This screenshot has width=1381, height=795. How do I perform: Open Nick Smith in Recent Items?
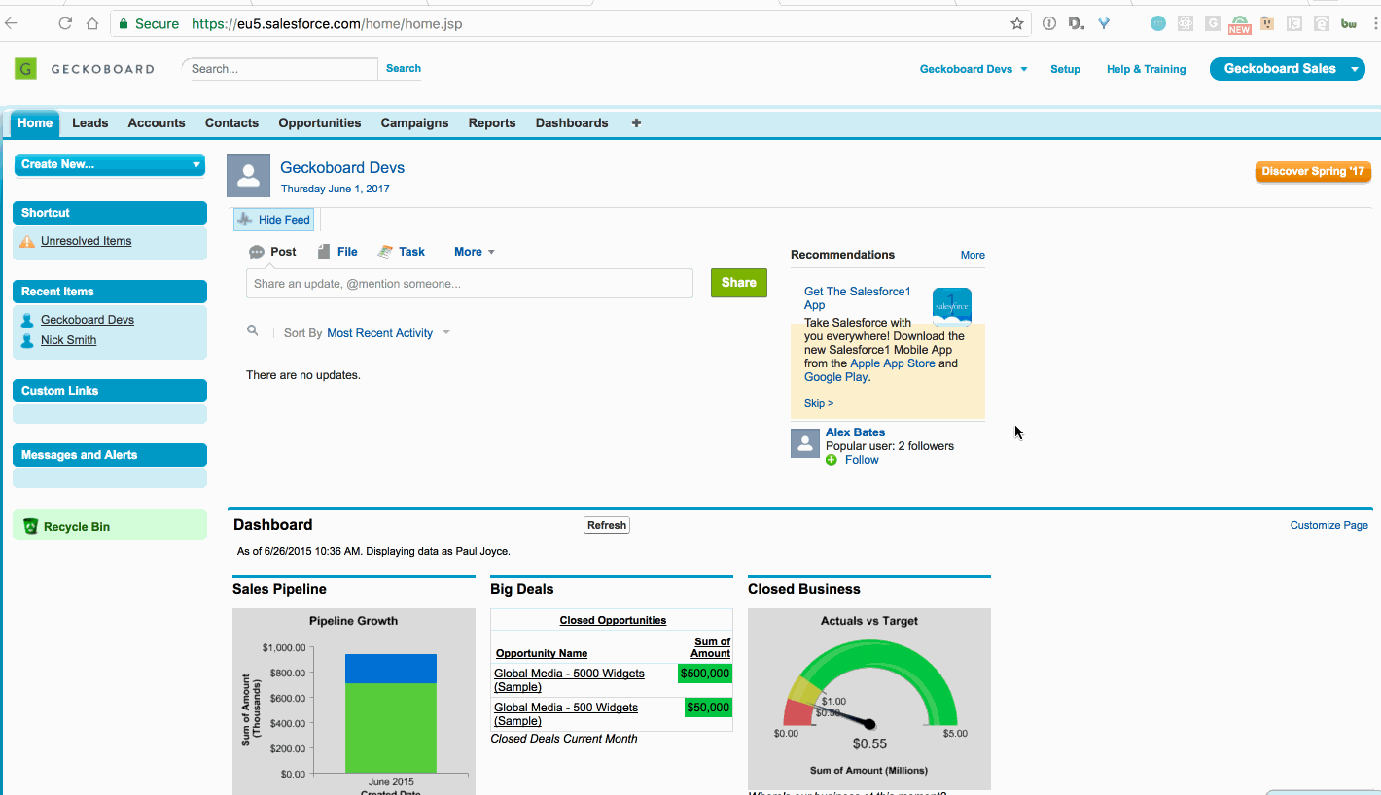pyautogui.click(x=69, y=340)
